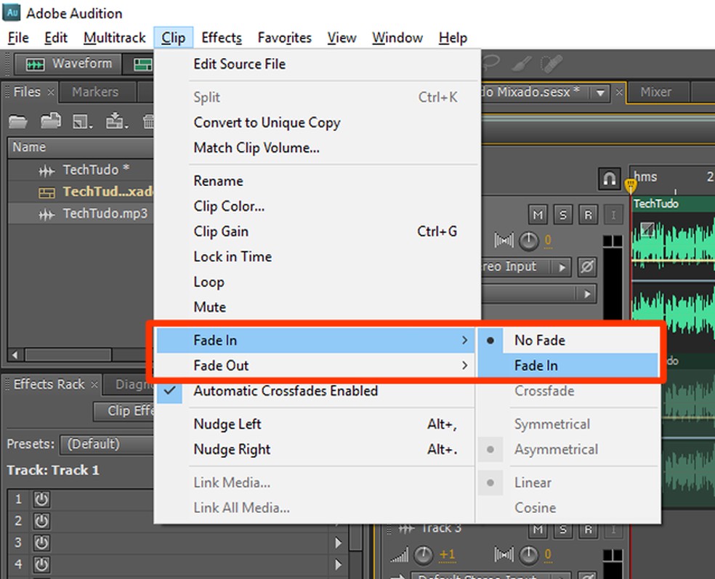Open the Effects menu
Screen dimensions: 715x579
click(222, 38)
